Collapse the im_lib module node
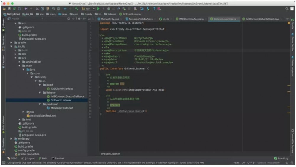Viewport: 296px width, 167px height. (x=11, y=47)
